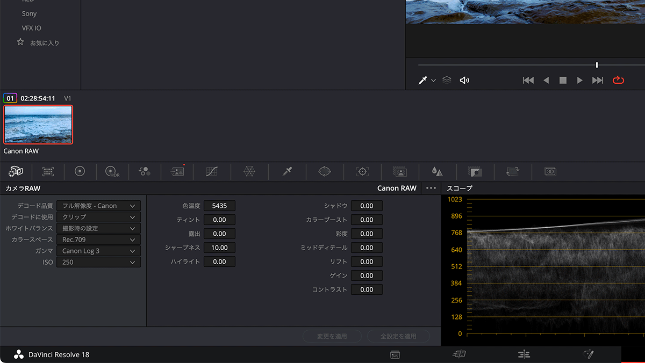Open the Decode Quality dropdown
Viewport: 645px width, 363px height.
[98, 206]
